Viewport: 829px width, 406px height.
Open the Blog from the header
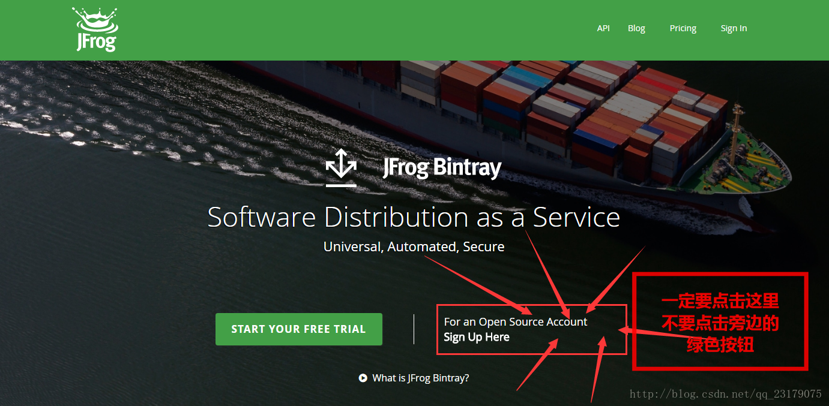(x=636, y=28)
